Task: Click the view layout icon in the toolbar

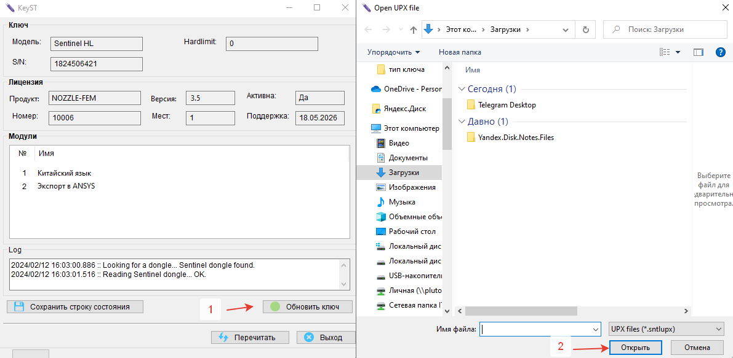Action: pos(665,52)
